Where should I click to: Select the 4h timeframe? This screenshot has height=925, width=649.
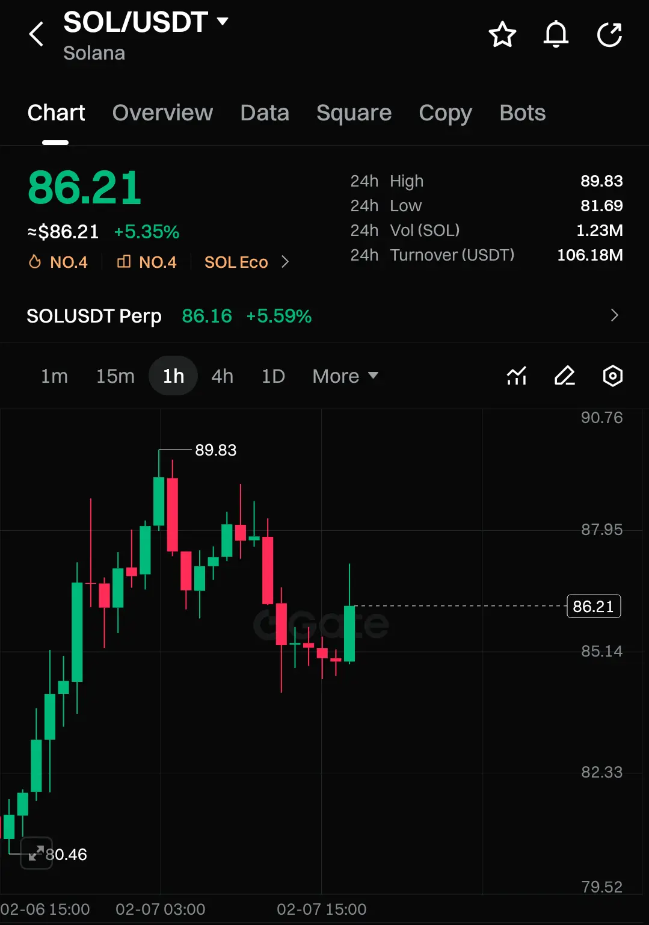point(222,376)
